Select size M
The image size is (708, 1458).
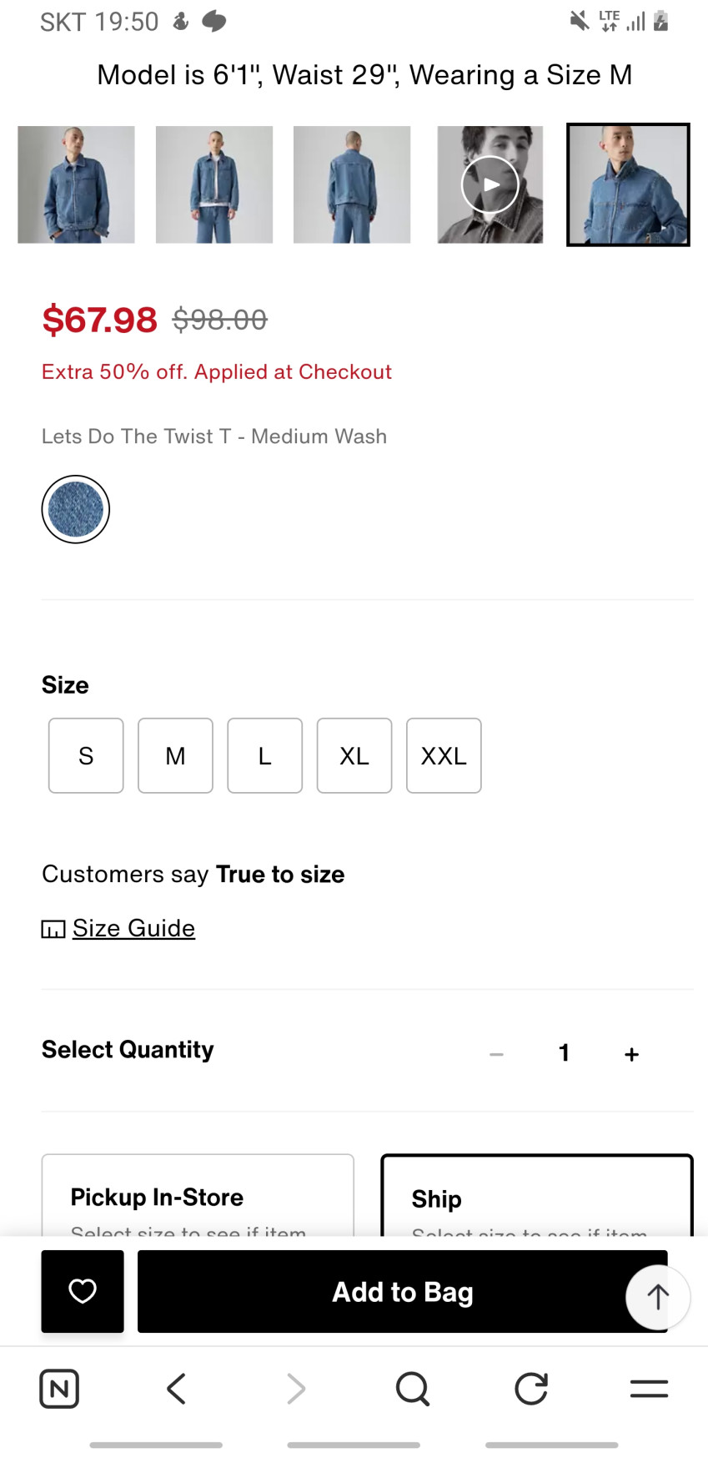tap(175, 755)
